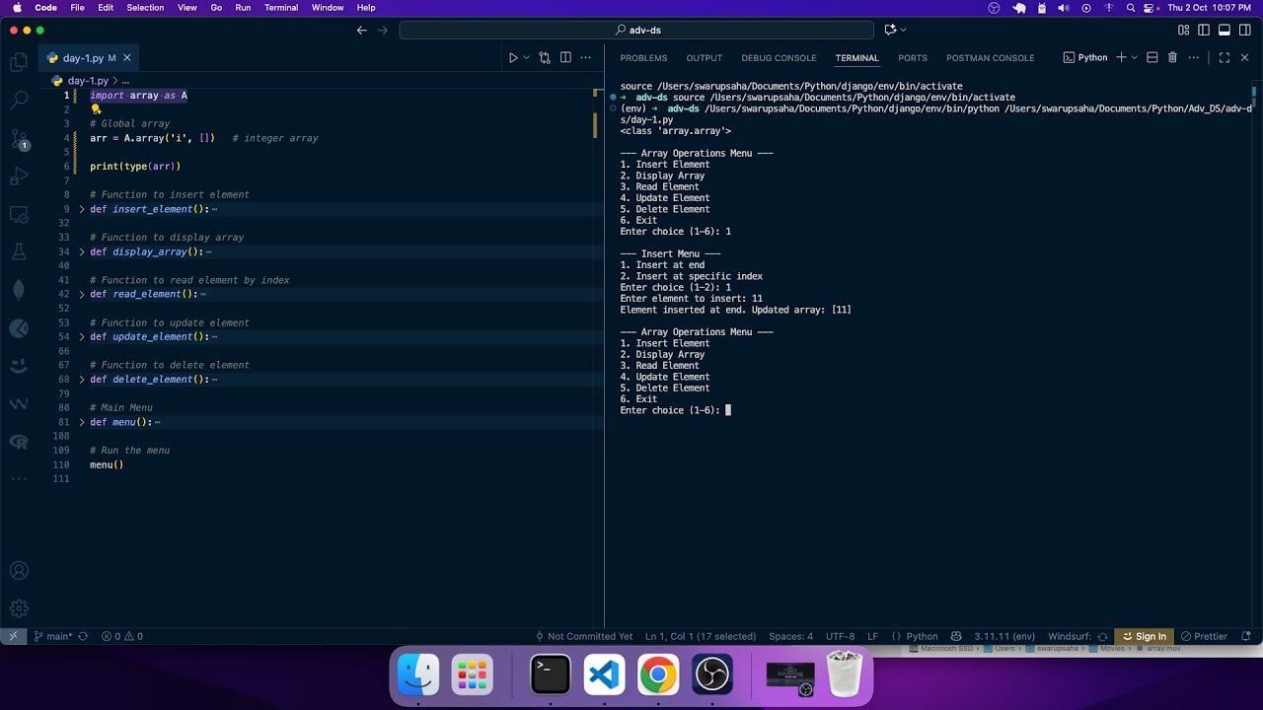Open new terminal launch profile dropdown
The image size is (1263, 710).
[1135, 58]
